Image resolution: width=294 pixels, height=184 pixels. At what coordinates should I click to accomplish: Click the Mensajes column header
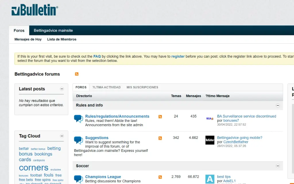click(194, 96)
